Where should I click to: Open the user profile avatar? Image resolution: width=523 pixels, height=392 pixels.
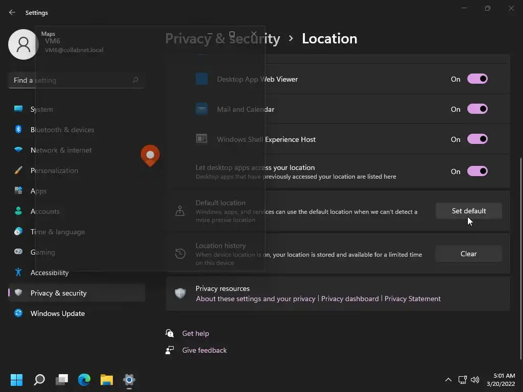[x=23, y=44]
